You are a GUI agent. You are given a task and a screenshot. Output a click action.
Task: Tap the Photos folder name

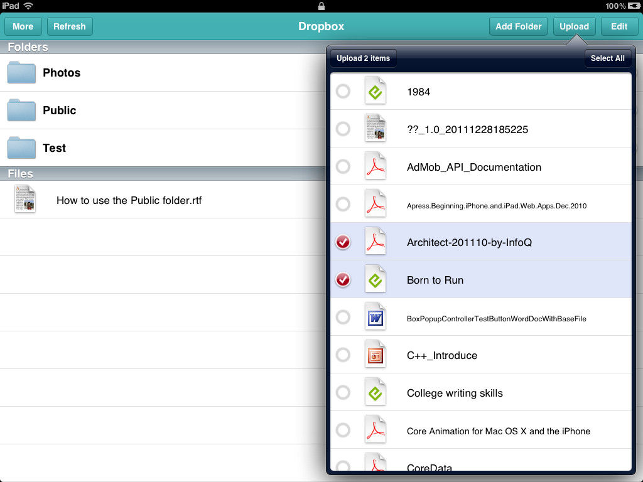click(x=62, y=73)
